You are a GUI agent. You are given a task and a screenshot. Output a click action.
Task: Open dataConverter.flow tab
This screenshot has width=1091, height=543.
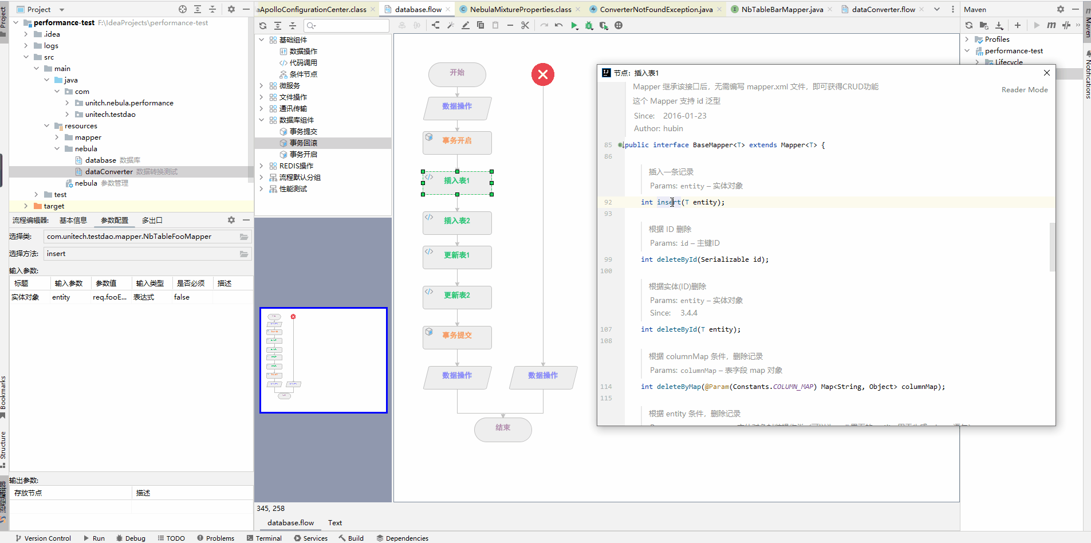click(884, 9)
